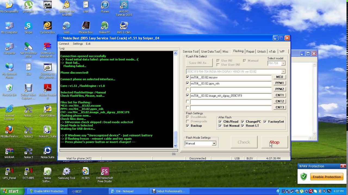Viewport: 348px width, 195px height.
Task: Check the PPM2 file checkbox
Action: (188, 89)
